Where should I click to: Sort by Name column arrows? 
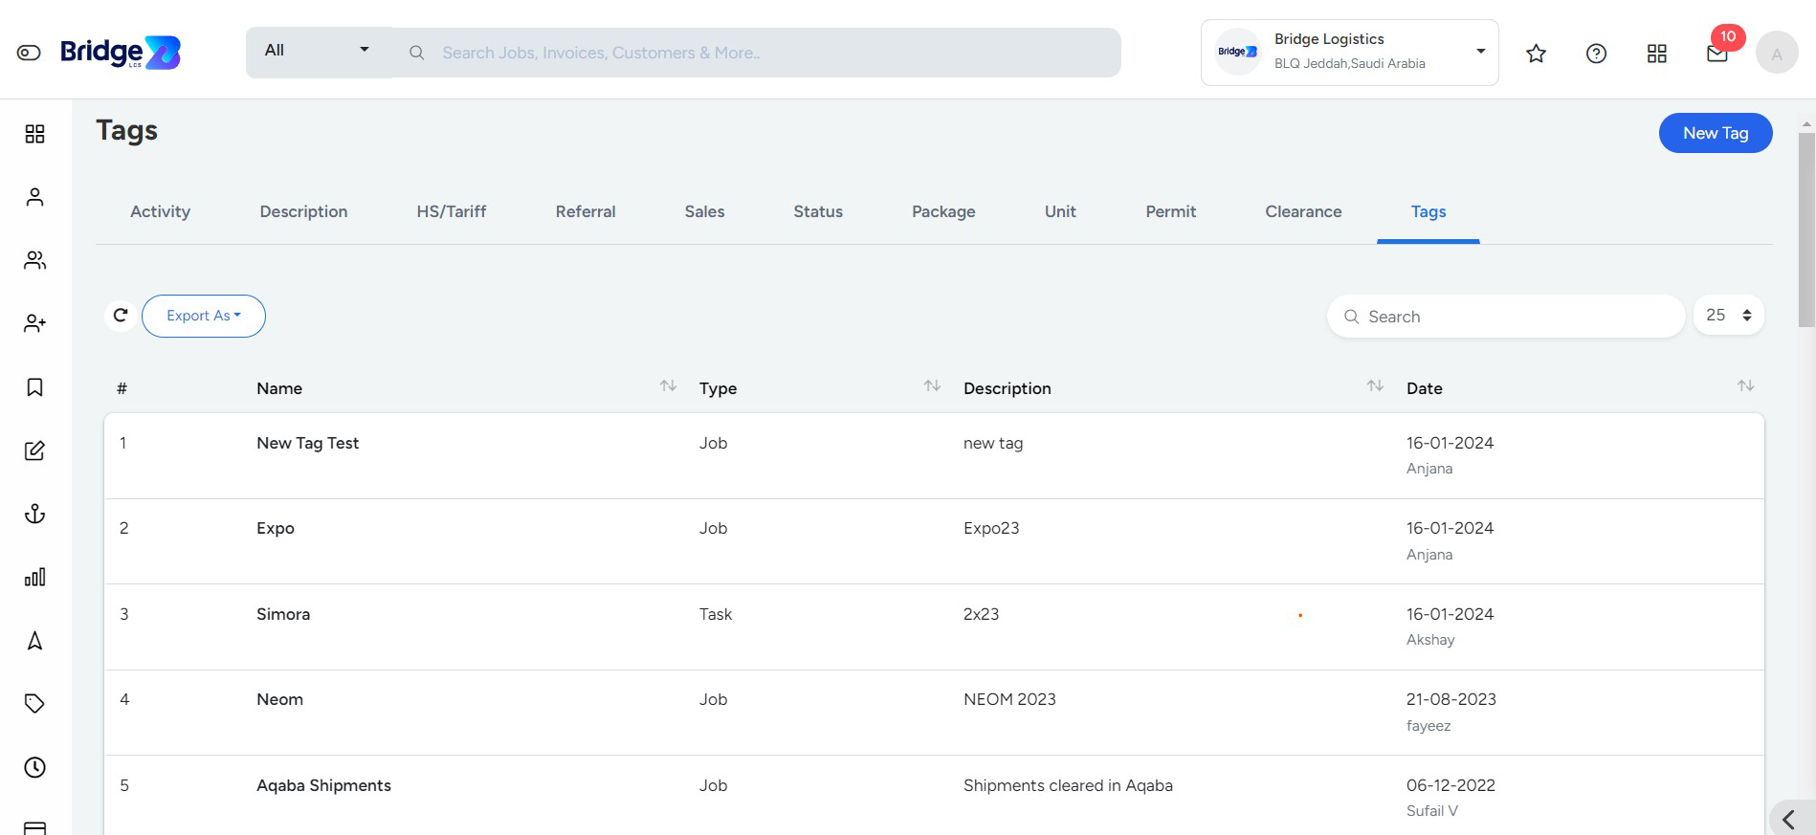click(668, 386)
